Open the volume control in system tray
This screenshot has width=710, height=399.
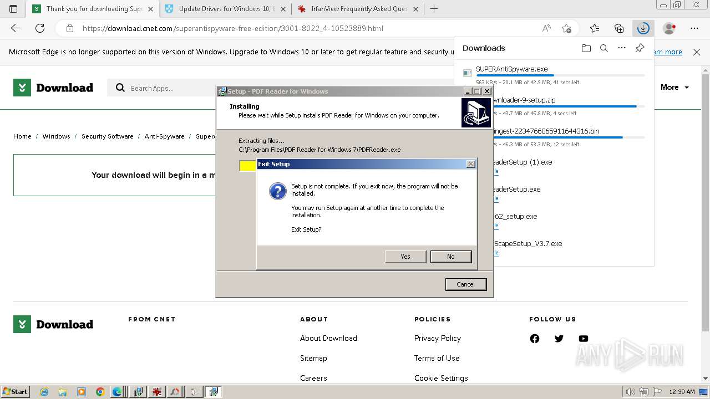coord(631,392)
